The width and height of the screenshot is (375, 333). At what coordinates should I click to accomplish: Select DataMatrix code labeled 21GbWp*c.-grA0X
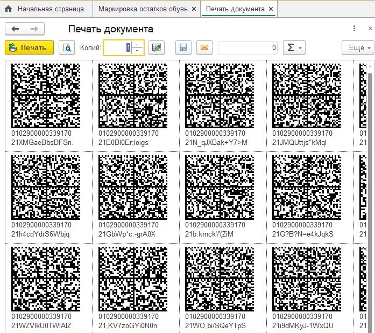pos(133,188)
